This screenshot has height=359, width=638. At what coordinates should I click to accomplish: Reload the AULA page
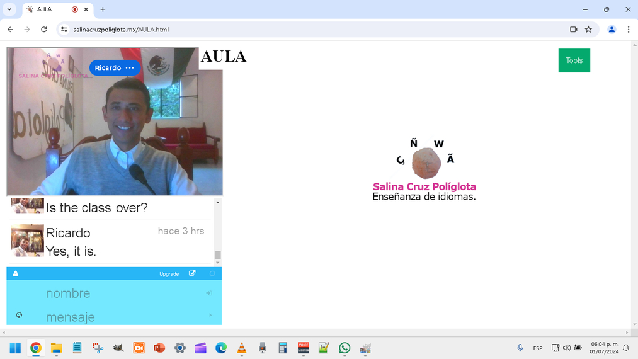coord(44,30)
